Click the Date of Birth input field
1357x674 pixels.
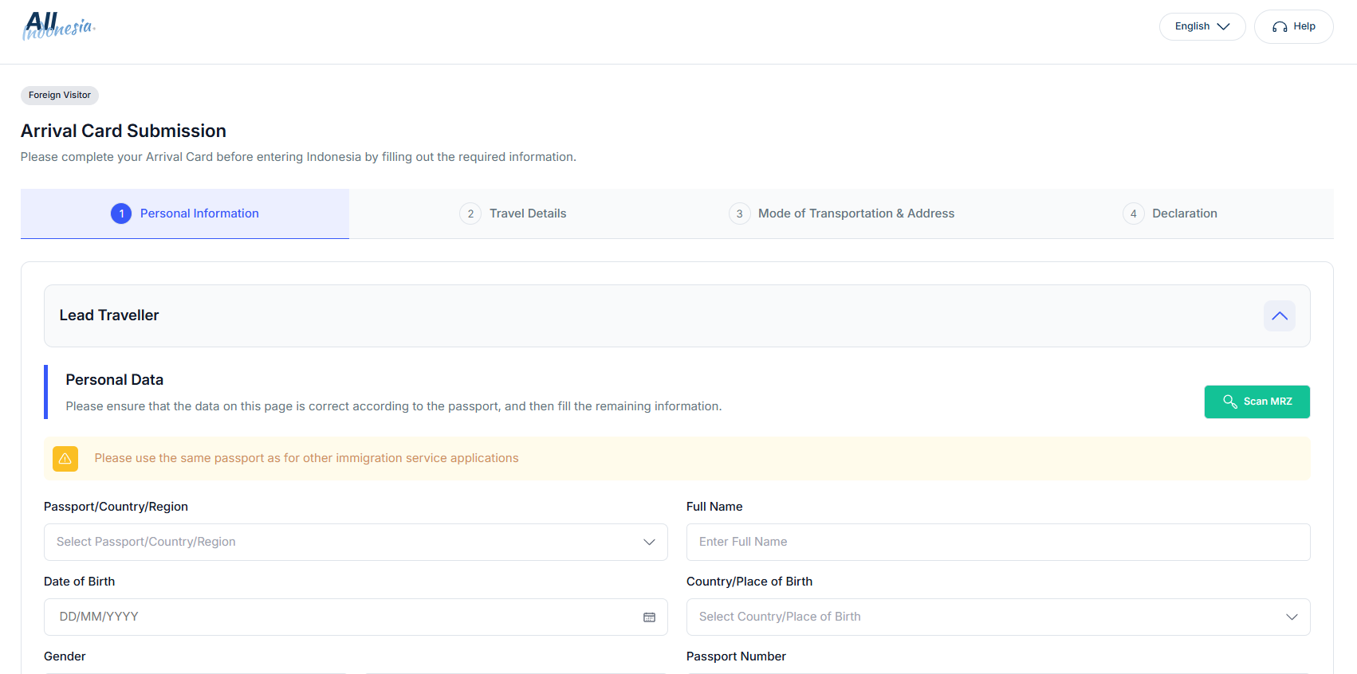[356, 617]
